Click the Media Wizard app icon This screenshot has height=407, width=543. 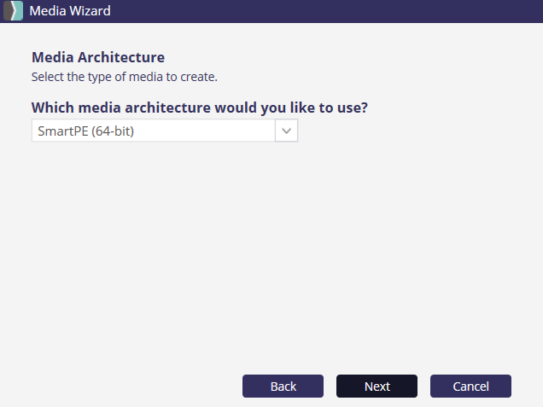point(13,11)
